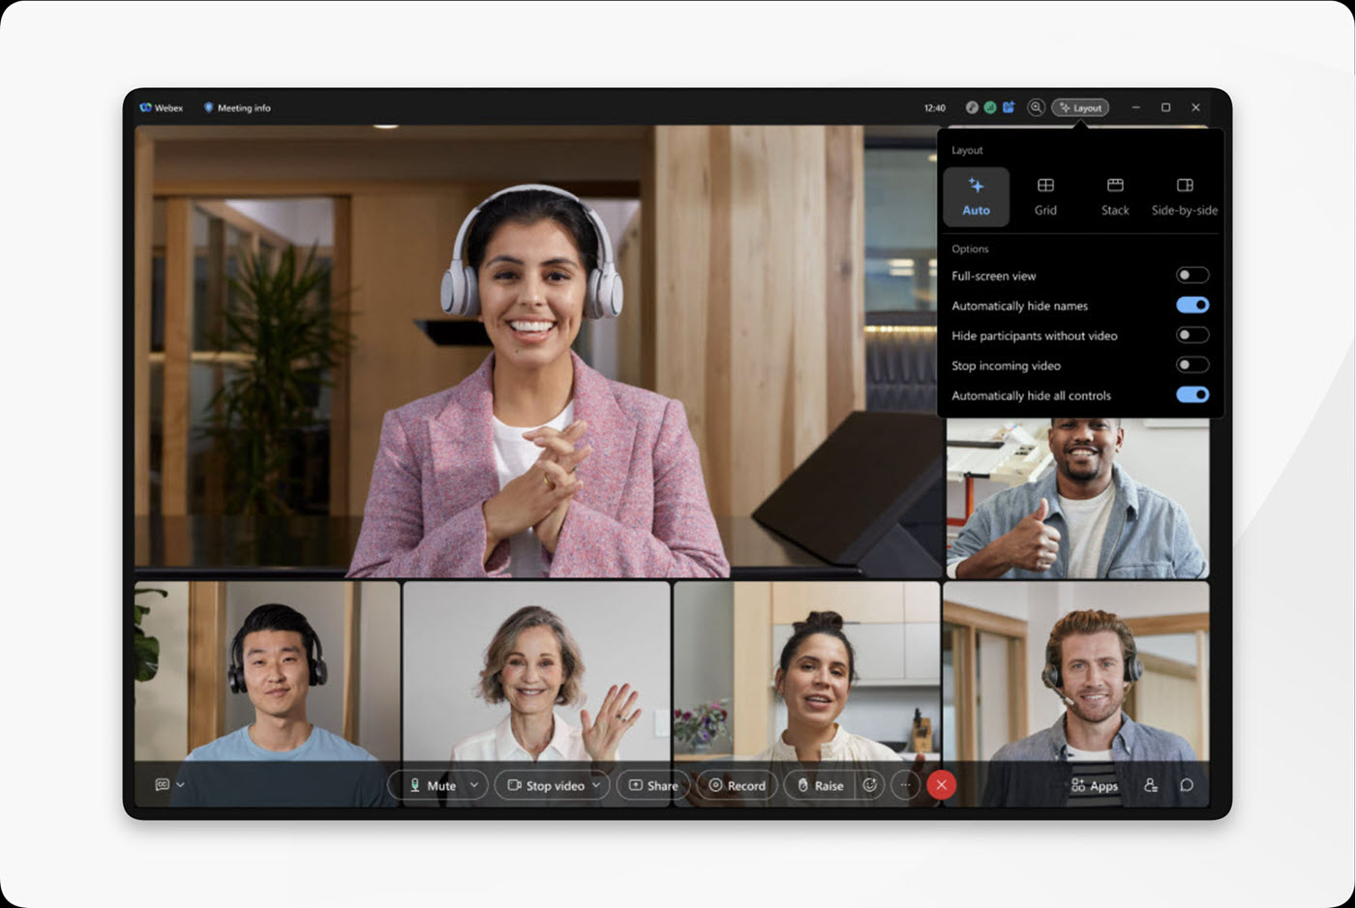Expand audio options arrow beside Mute

click(x=474, y=785)
